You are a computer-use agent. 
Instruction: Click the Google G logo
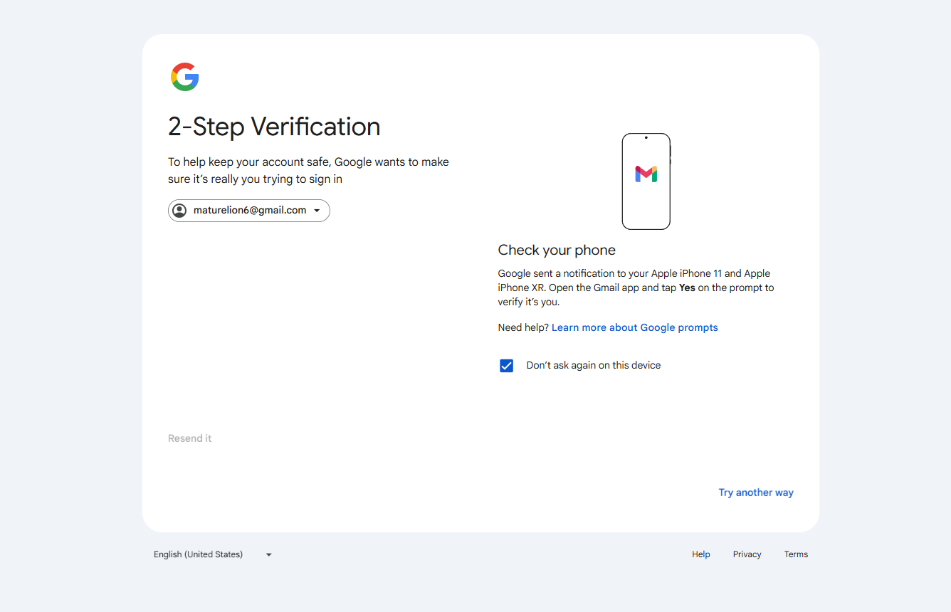[x=185, y=77]
